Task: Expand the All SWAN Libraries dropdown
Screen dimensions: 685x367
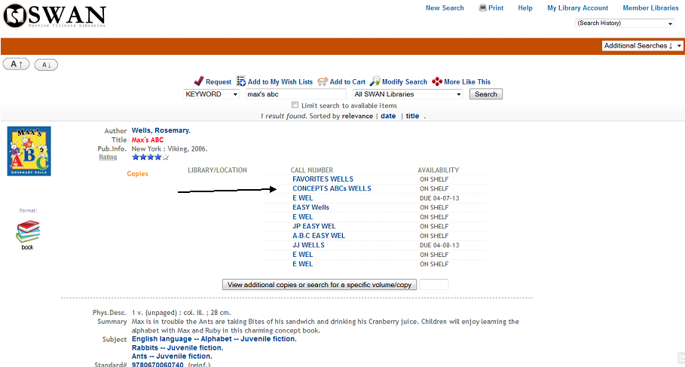Action: tap(408, 94)
